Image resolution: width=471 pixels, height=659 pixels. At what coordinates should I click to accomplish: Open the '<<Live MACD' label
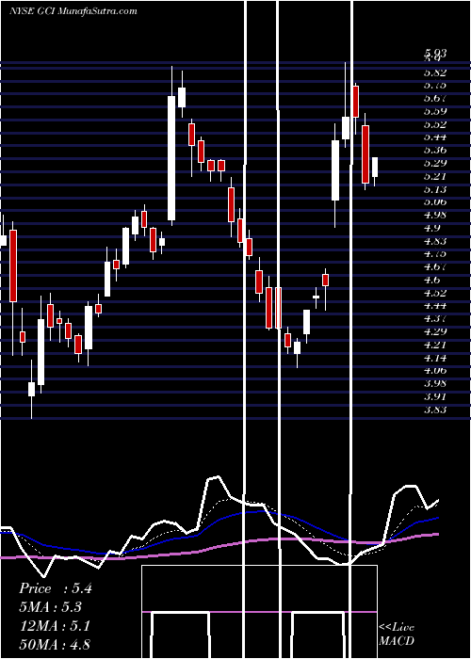pos(397,635)
